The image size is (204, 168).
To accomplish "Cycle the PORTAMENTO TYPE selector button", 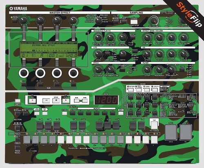I will tap(122, 70).
